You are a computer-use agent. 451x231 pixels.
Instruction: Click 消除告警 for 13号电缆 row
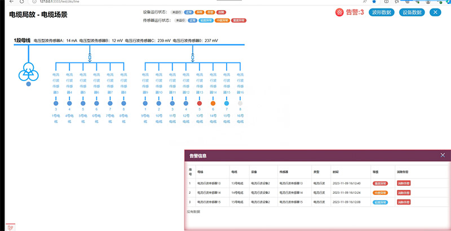coord(404,183)
